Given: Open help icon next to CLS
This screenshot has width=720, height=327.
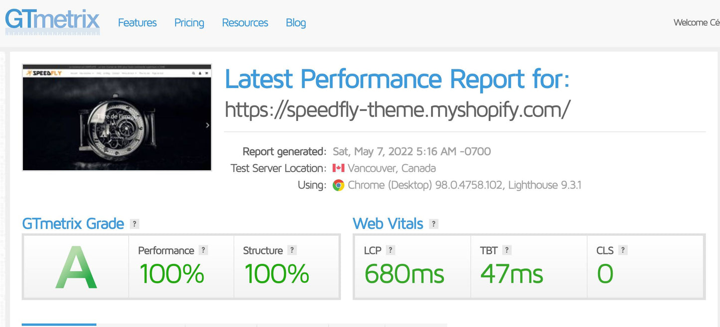Looking at the screenshot, I should 623,250.
